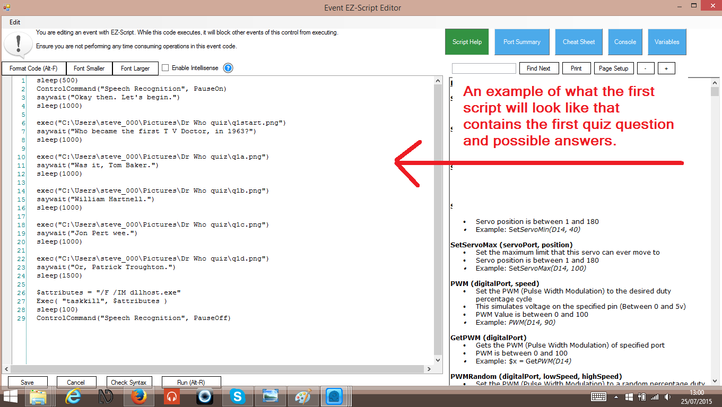Click the blue help question mark icon
Screen dimensions: 722x407
[228, 68]
